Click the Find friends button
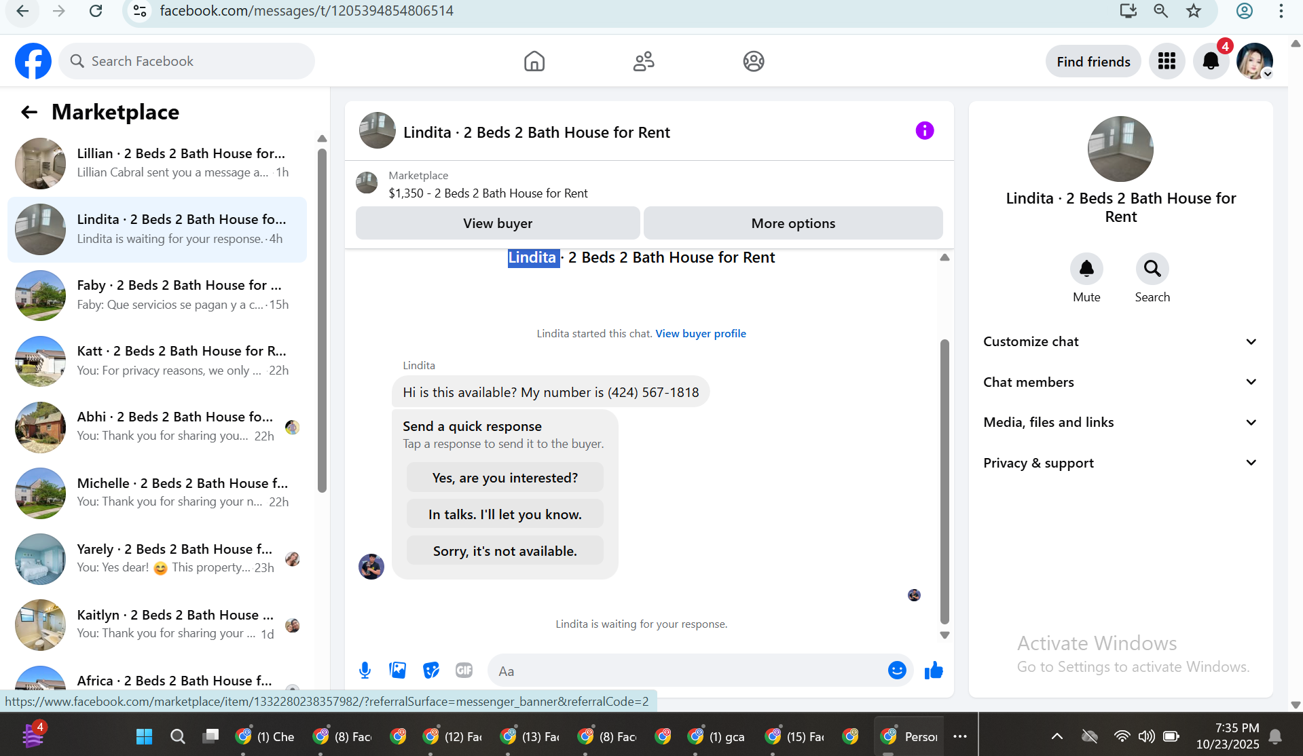 point(1093,62)
